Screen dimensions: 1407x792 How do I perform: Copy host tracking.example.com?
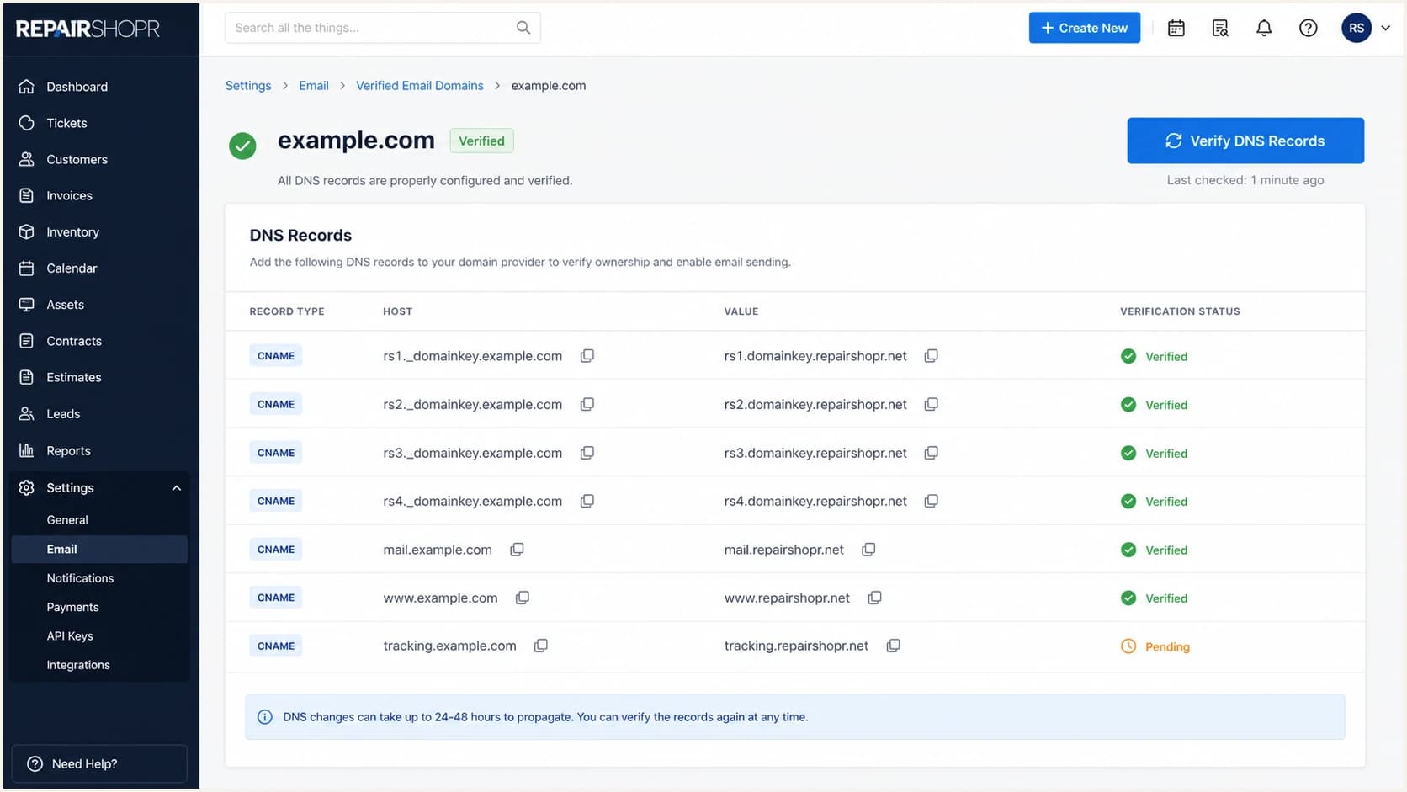[x=541, y=646]
